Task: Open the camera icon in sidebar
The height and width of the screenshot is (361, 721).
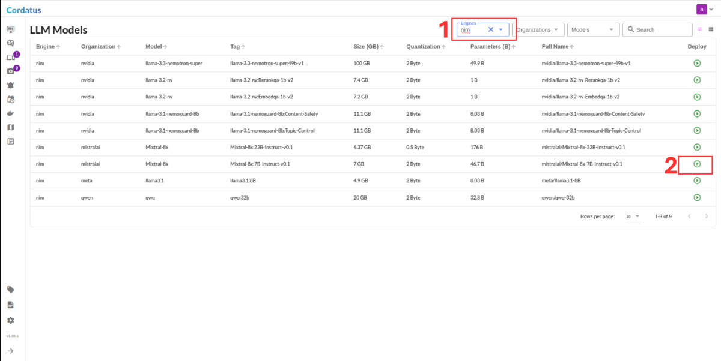Action: (10, 71)
